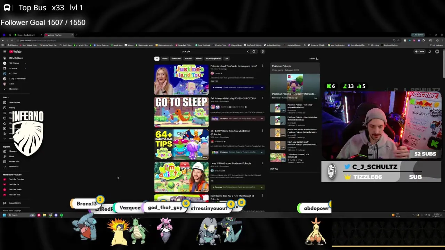The height and width of the screenshot is (250, 445).
Task: Open YouTube Kids from the sidebar
Action: pos(12,195)
